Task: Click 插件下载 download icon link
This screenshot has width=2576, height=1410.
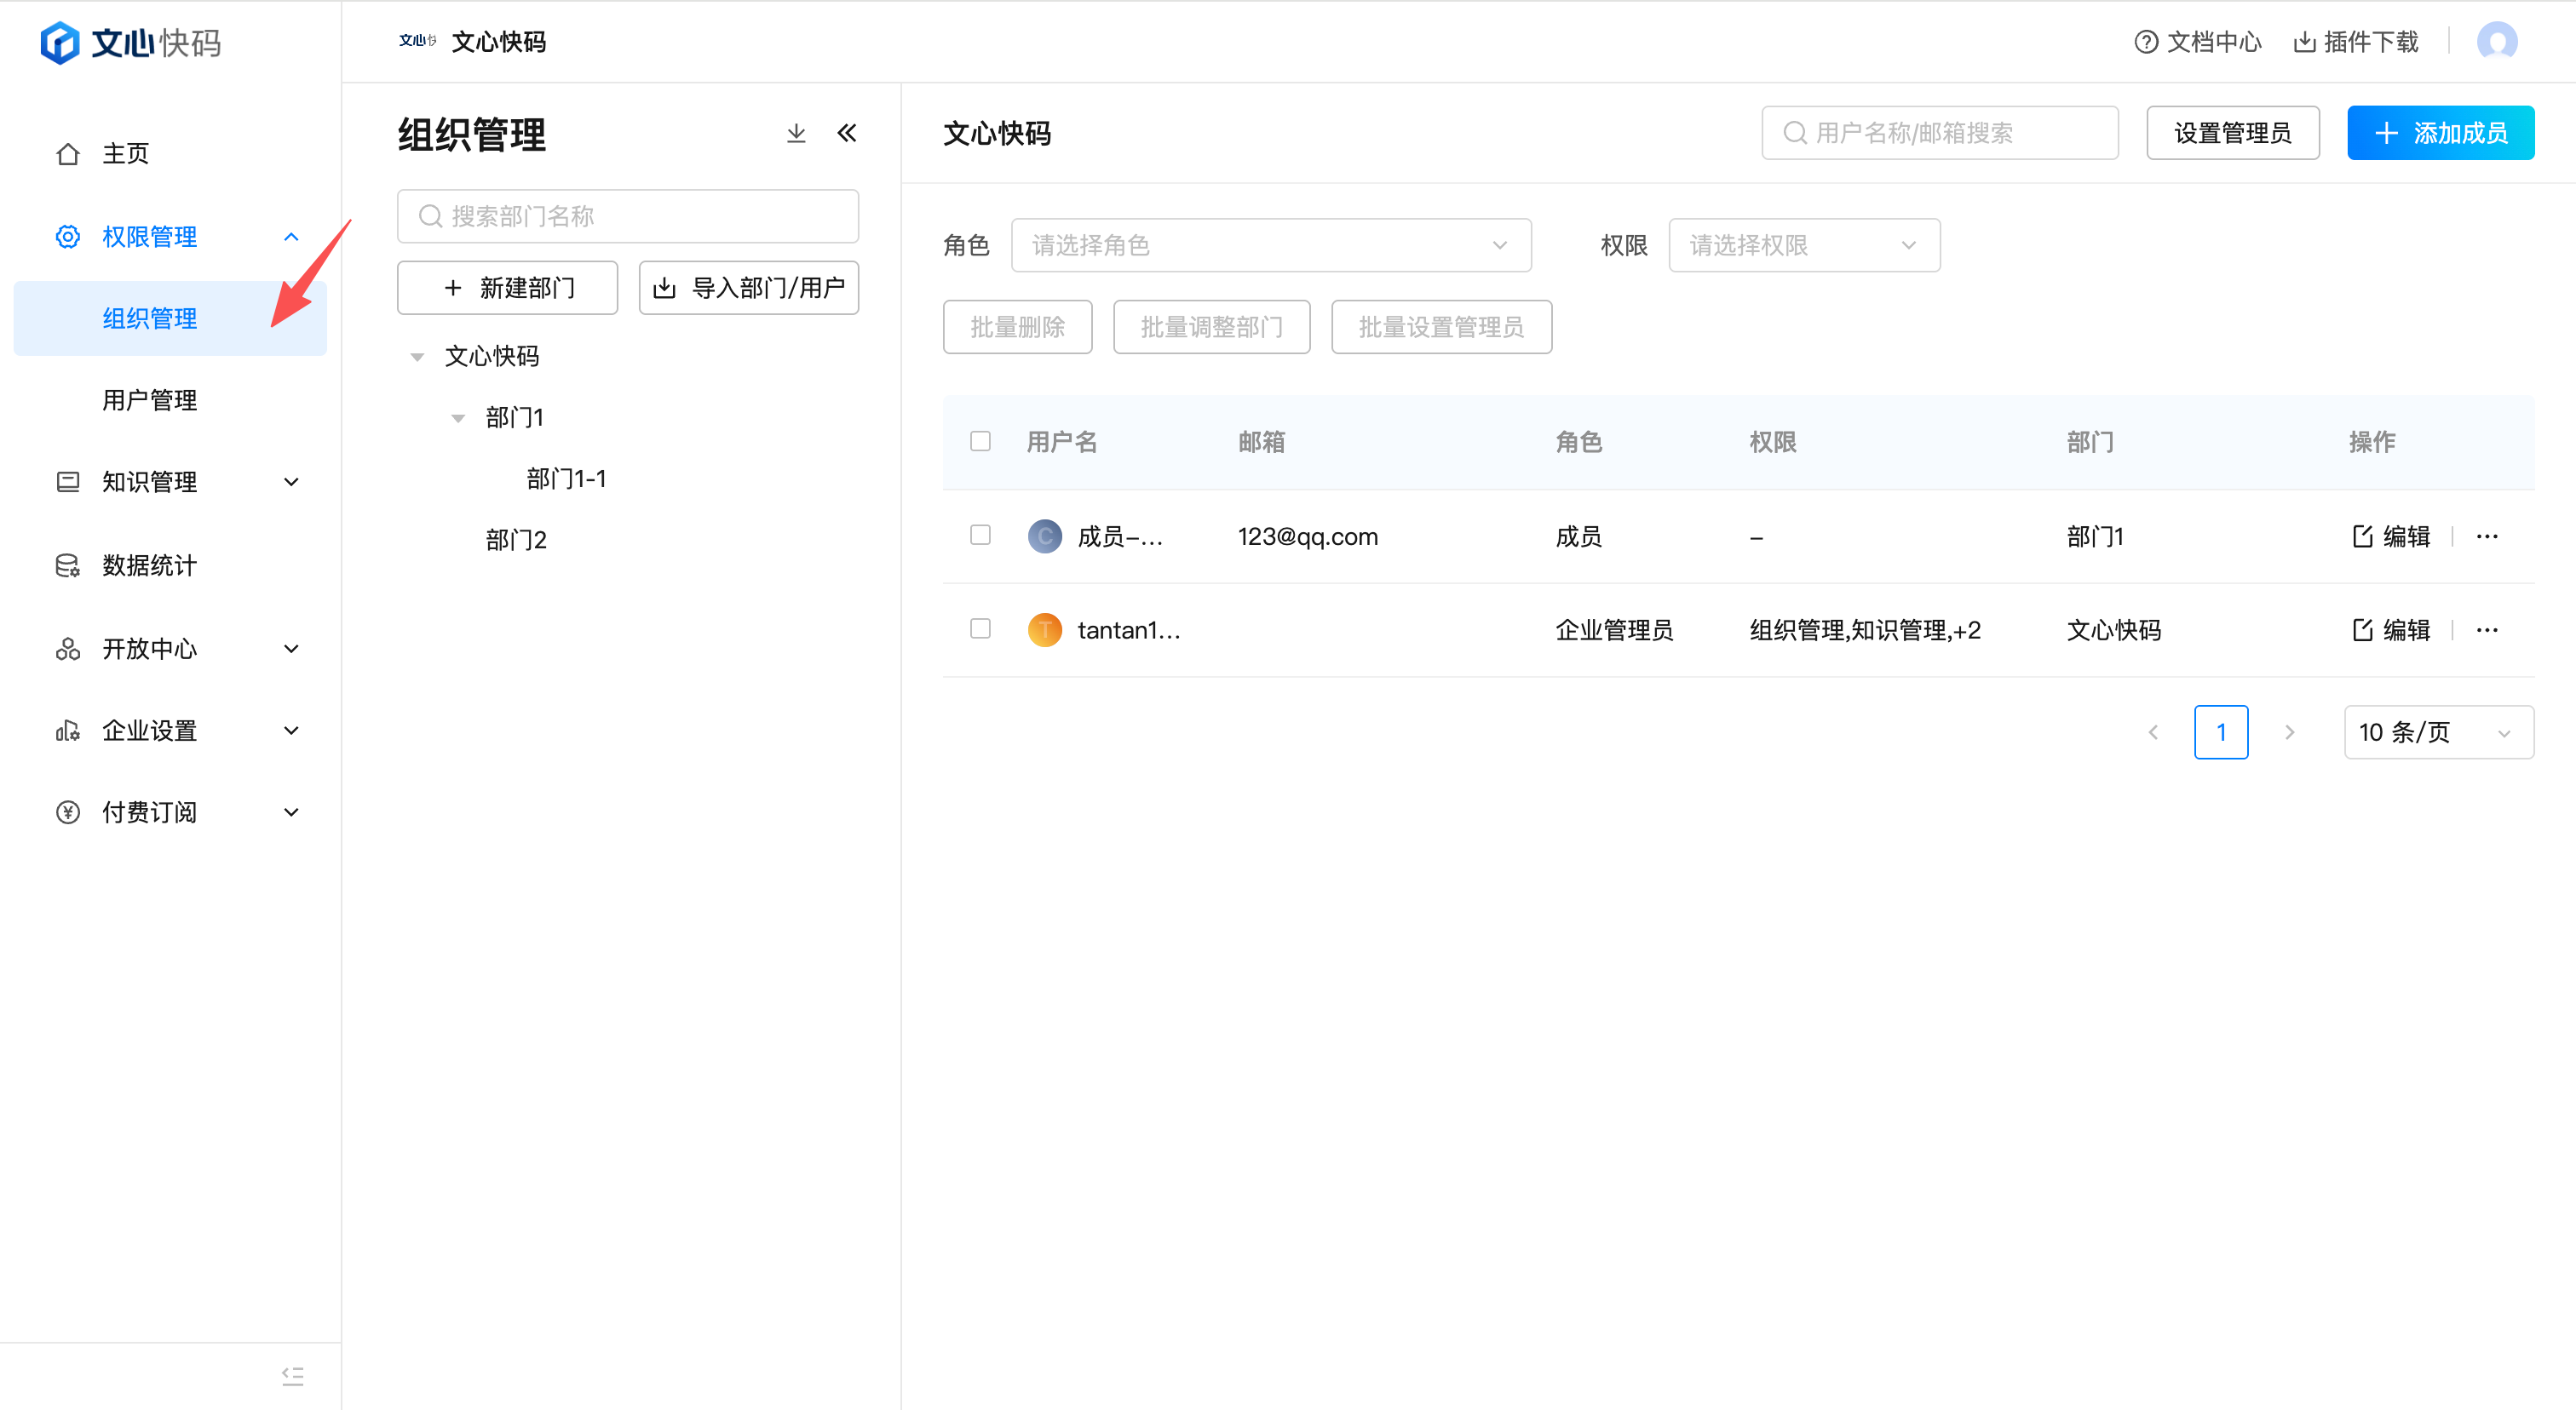Action: (x=2355, y=42)
